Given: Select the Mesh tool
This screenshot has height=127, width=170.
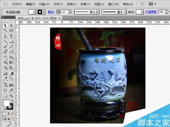Looking at the screenshot, I should [5, 73].
